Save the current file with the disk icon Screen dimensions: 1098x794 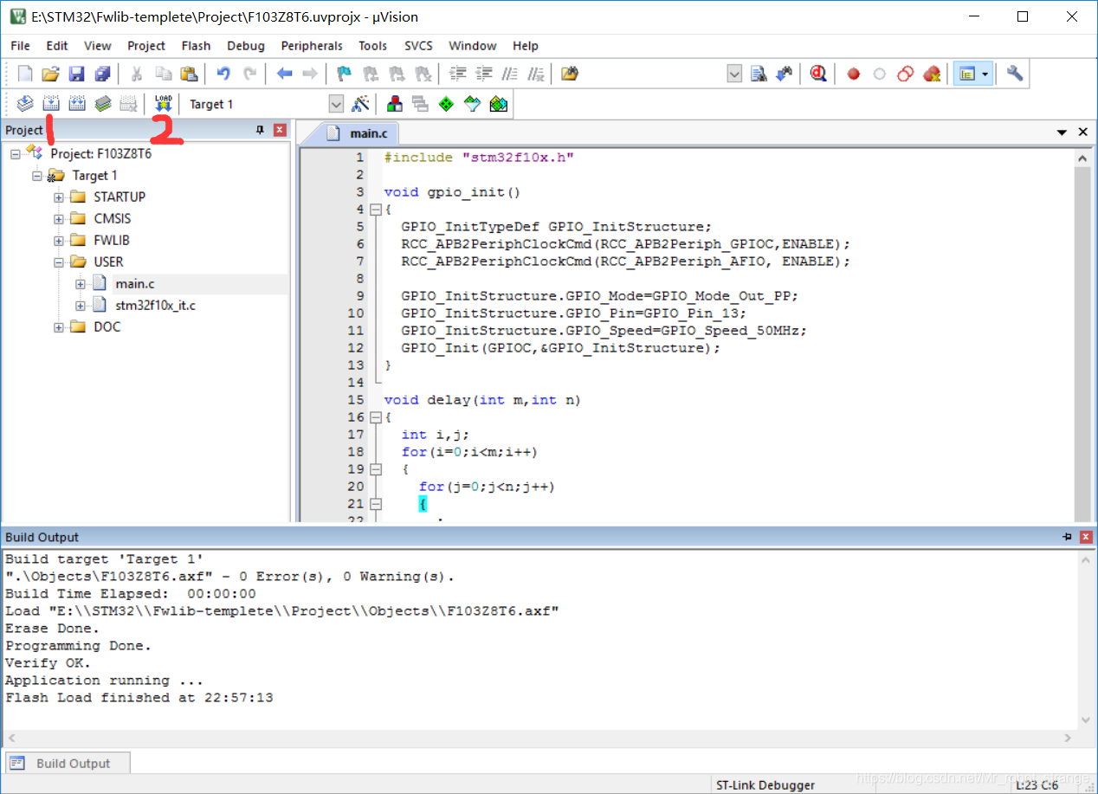click(76, 74)
